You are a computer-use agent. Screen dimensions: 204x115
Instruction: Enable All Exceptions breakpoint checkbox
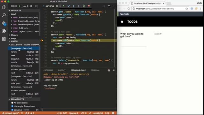(12, 103)
